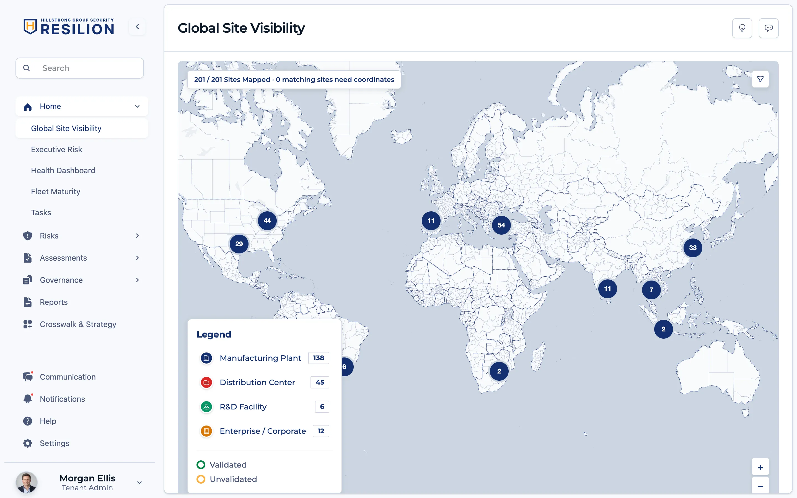Image resolution: width=797 pixels, height=498 pixels.
Task: Click the R&D Facility legend icon
Action: pyautogui.click(x=206, y=407)
